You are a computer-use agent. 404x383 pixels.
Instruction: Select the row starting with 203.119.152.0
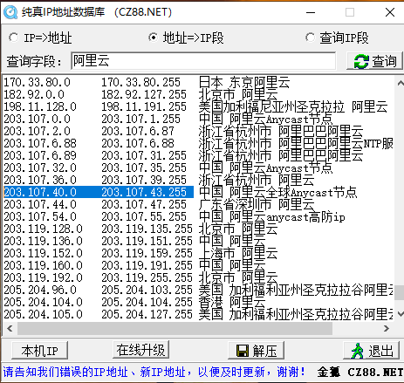click(198, 253)
